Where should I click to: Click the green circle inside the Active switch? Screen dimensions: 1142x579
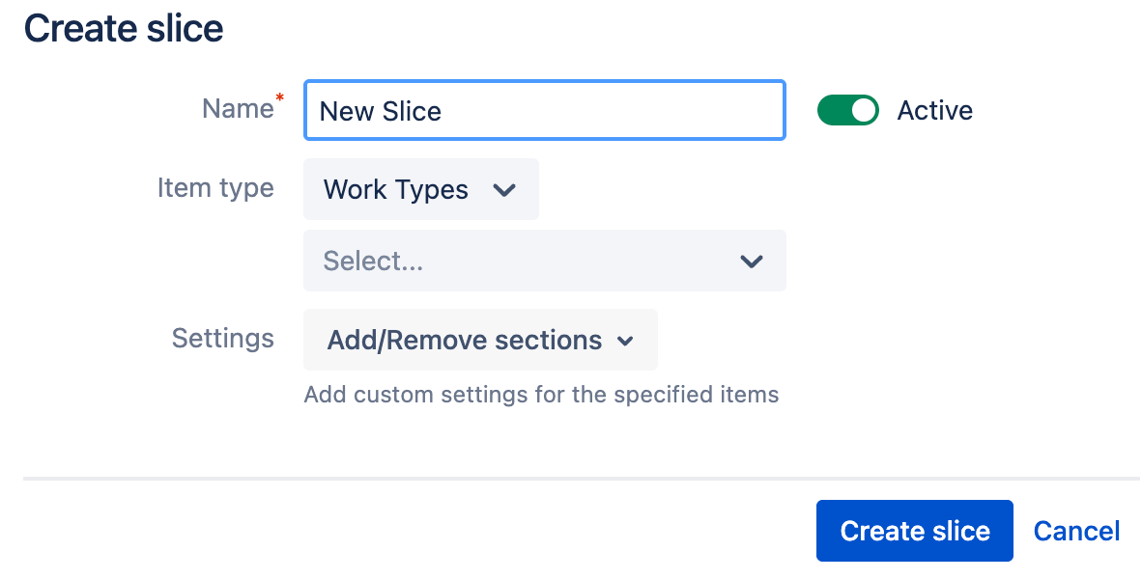click(863, 110)
